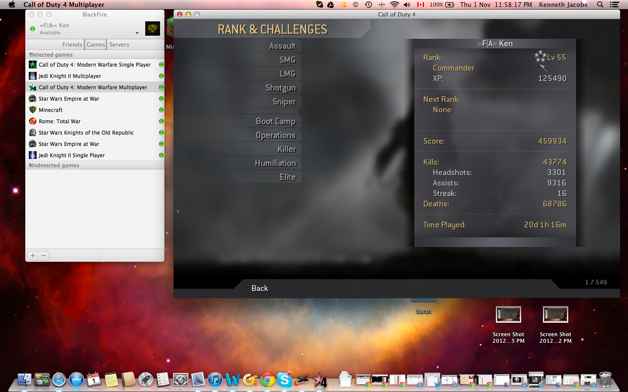Expand the Undetected games section
The height and width of the screenshot is (392, 628).
coord(30,165)
